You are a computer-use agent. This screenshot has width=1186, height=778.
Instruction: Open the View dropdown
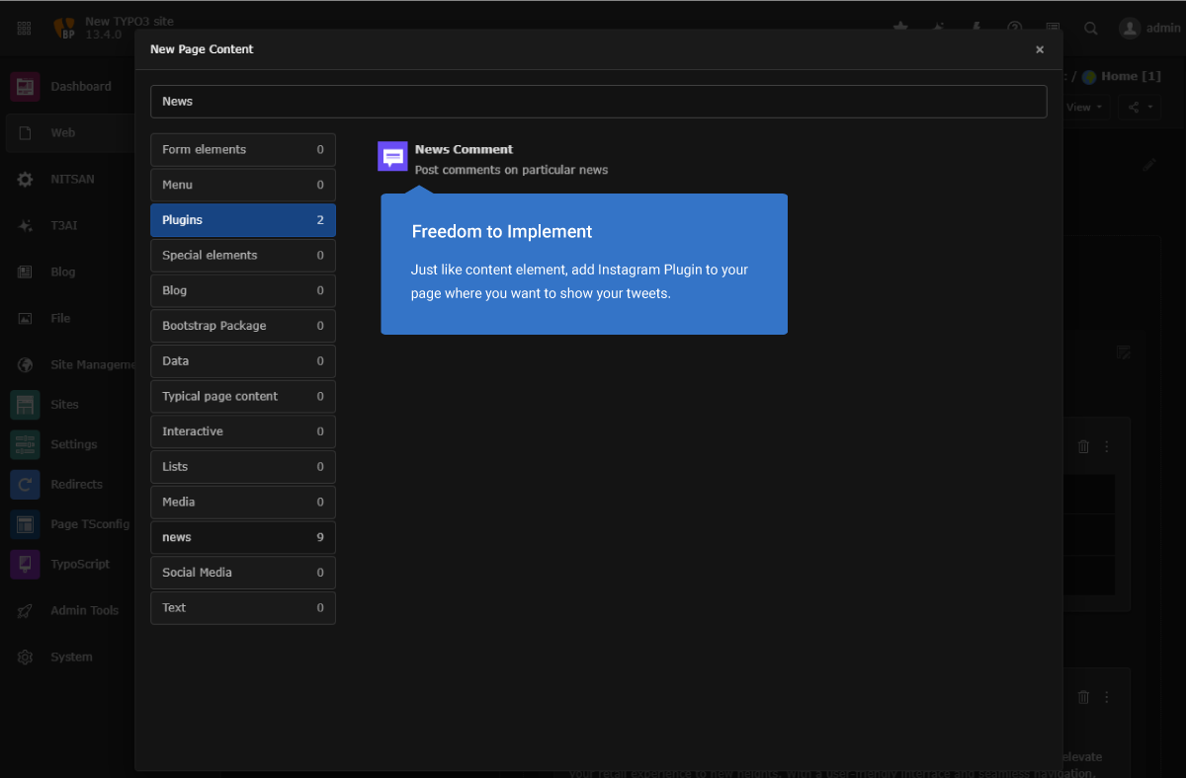click(1083, 107)
